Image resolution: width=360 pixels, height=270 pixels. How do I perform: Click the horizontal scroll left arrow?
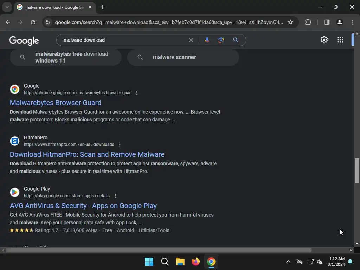[3, 250]
